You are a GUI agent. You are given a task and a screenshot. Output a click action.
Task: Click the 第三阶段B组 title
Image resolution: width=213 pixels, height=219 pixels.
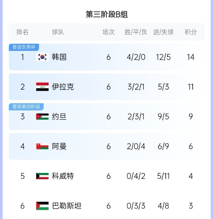tap(107, 14)
